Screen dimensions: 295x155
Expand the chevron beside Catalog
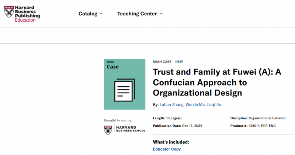101,14
